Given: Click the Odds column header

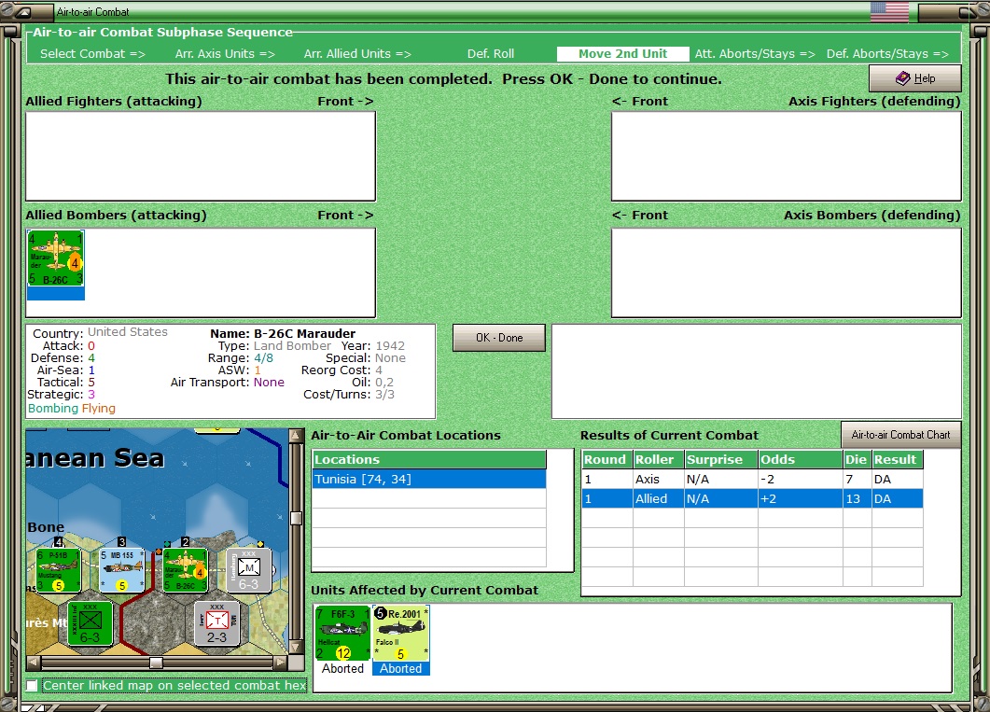Looking at the screenshot, I should click(x=800, y=459).
